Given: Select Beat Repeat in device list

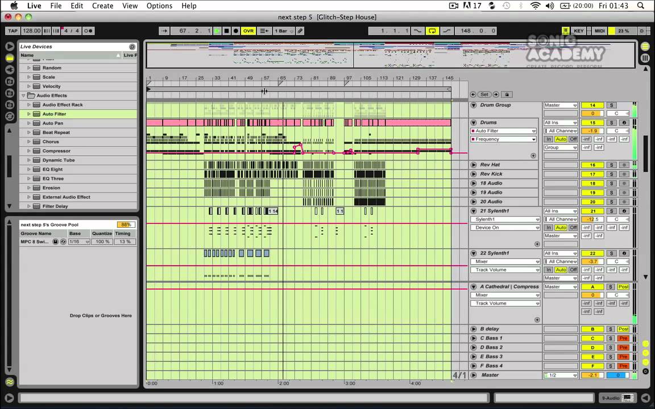Looking at the screenshot, I should (78, 132).
